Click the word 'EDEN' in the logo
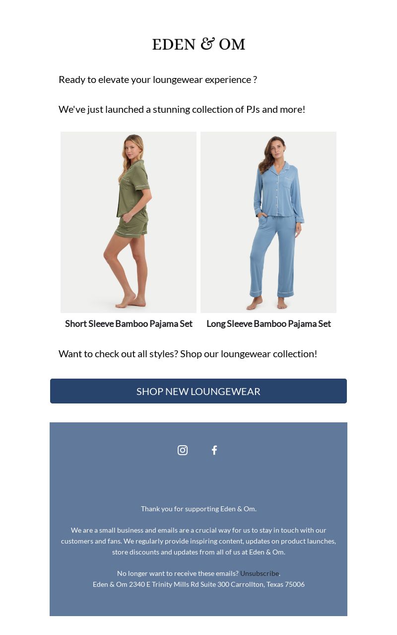Image resolution: width=397 pixels, height=635 pixels. point(174,44)
